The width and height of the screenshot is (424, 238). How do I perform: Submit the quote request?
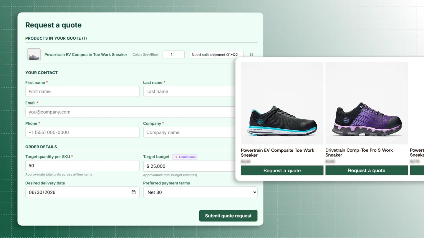tap(228, 216)
